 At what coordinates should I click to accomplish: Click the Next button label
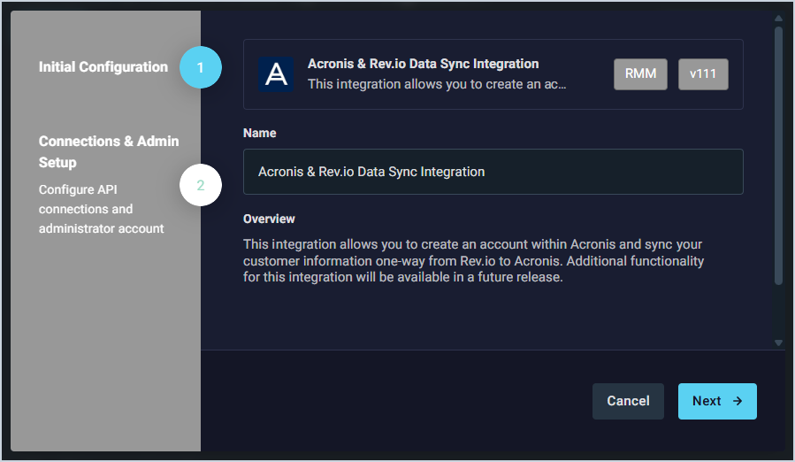coord(707,401)
